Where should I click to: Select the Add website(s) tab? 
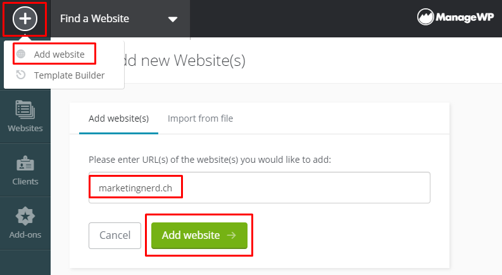point(119,118)
